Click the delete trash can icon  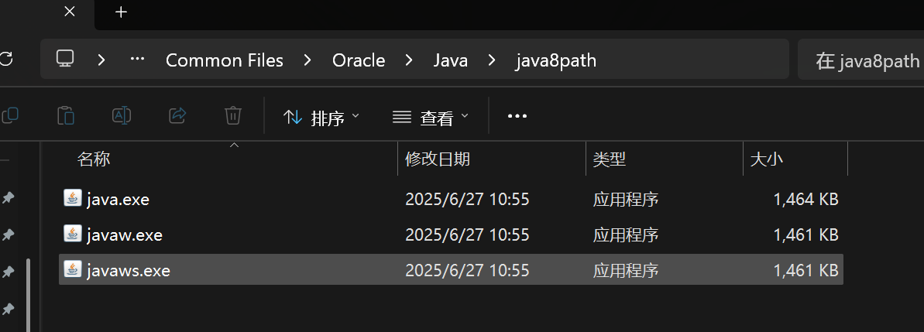232,116
